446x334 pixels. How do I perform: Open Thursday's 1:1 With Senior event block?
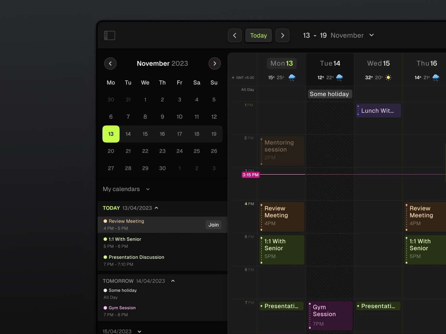[425, 250]
